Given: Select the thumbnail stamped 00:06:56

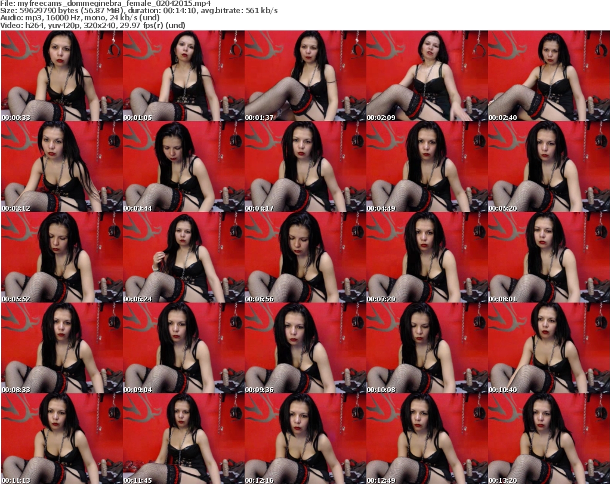Looking at the screenshot, I should pos(305,257).
